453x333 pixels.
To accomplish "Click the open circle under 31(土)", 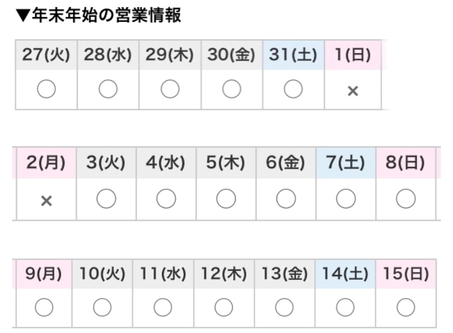I will pyautogui.click(x=293, y=89).
